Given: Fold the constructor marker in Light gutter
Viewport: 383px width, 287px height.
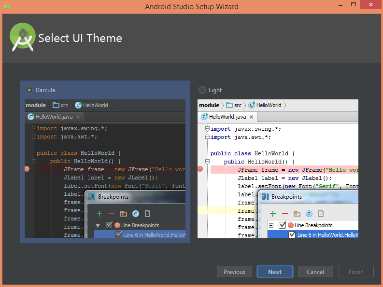Looking at the screenshot, I should pyautogui.click(x=207, y=162).
